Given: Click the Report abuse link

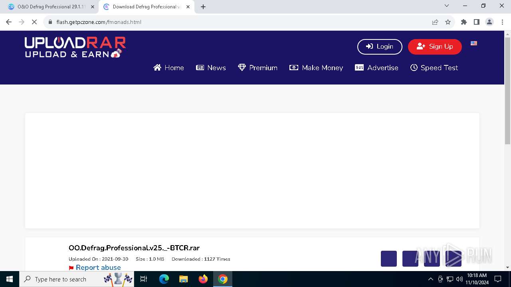Looking at the screenshot, I should (98, 267).
